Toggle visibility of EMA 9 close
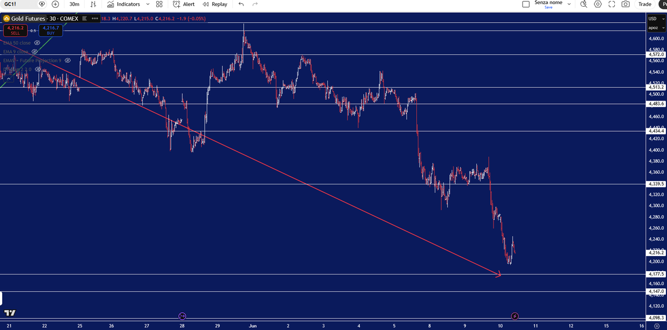The width and height of the screenshot is (667, 330). (34, 52)
